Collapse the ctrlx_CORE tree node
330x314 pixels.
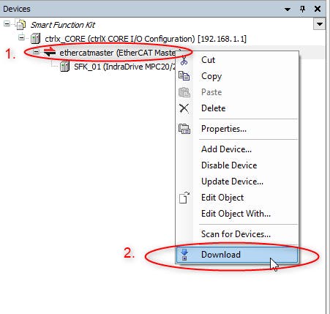(x=22, y=38)
